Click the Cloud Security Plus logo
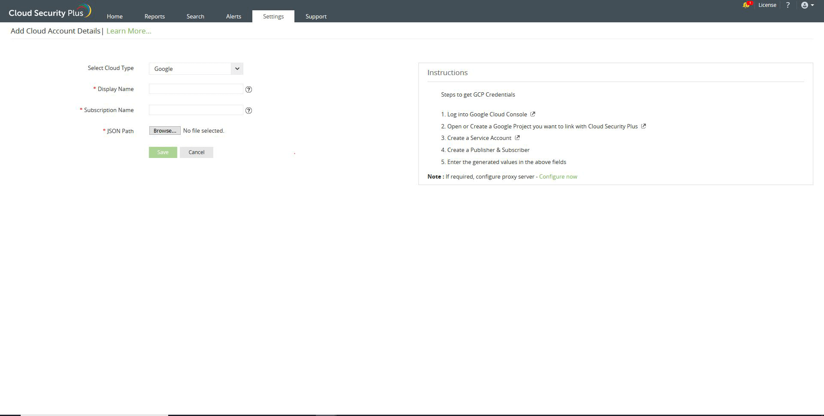Image resolution: width=824 pixels, height=416 pixels. pos(50,12)
